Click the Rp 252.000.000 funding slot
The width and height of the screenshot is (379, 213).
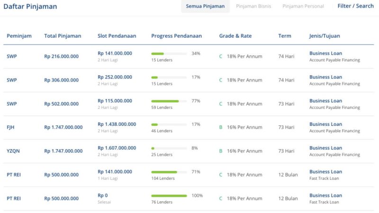point(115,77)
